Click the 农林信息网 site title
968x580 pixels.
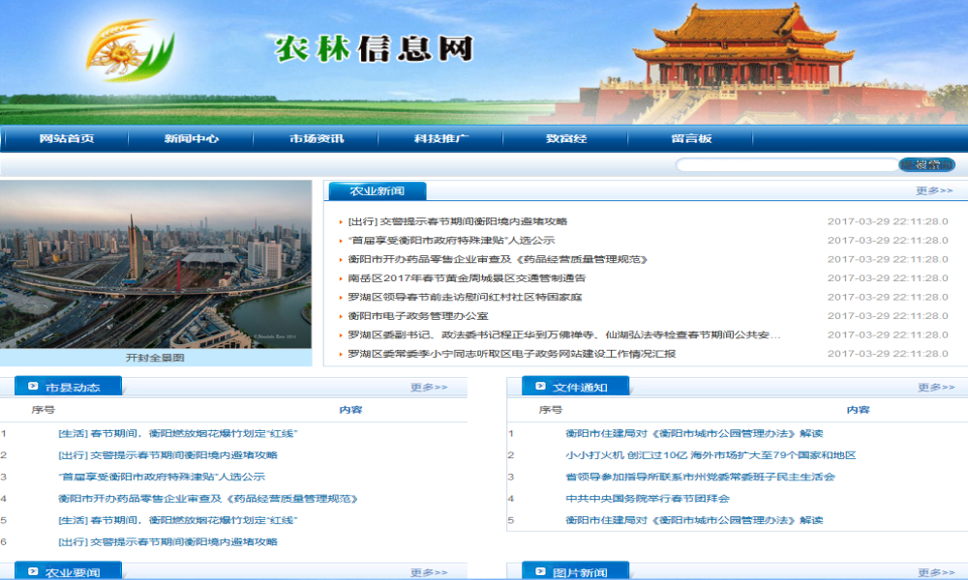tap(374, 48)
